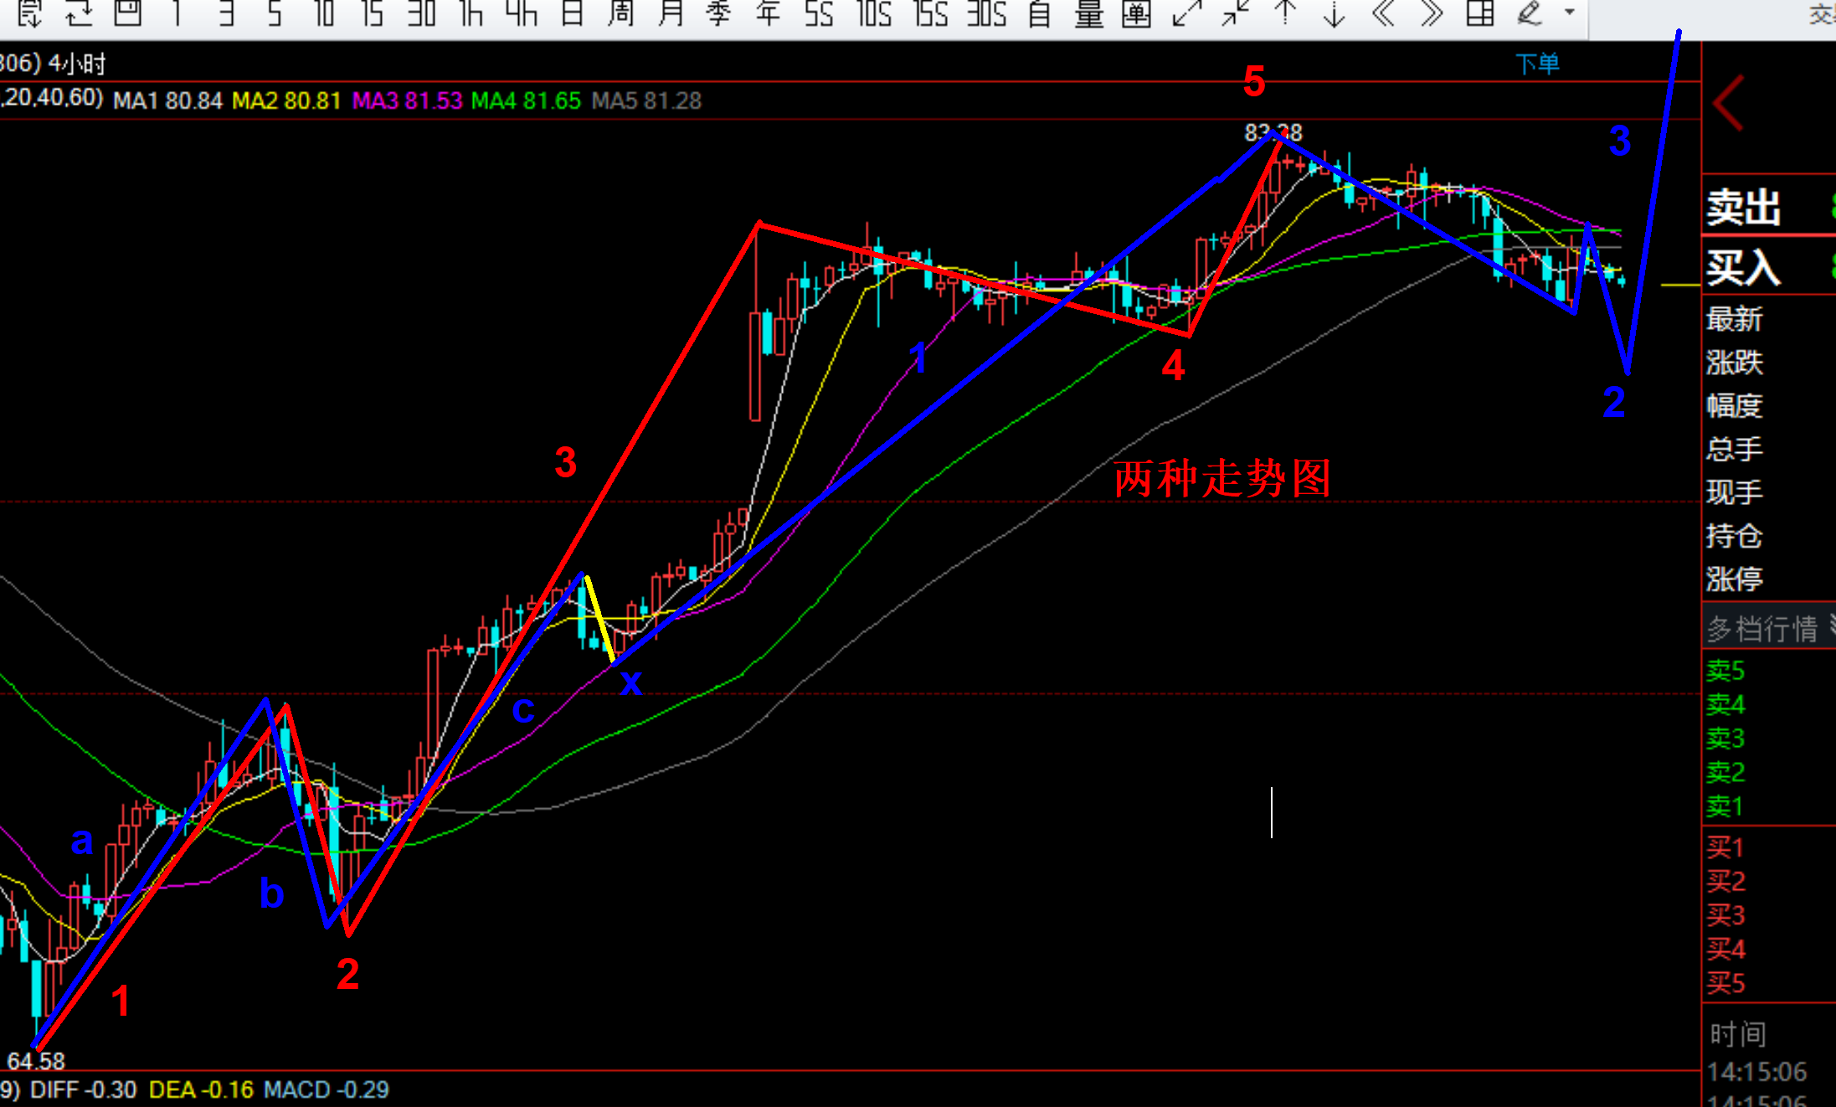The width and height of the screenshot is (1836, 1107).
Task: Switch to yearly (年) chart period
Action: pyautogui.click(x=768, y=13)
